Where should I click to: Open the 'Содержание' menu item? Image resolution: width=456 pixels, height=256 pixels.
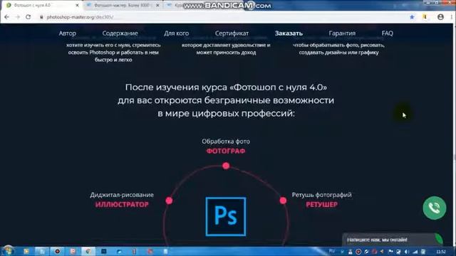coord(120,33)
